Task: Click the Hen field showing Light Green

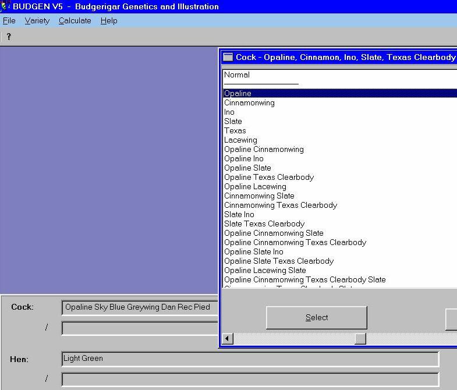Action: [250, 359]
